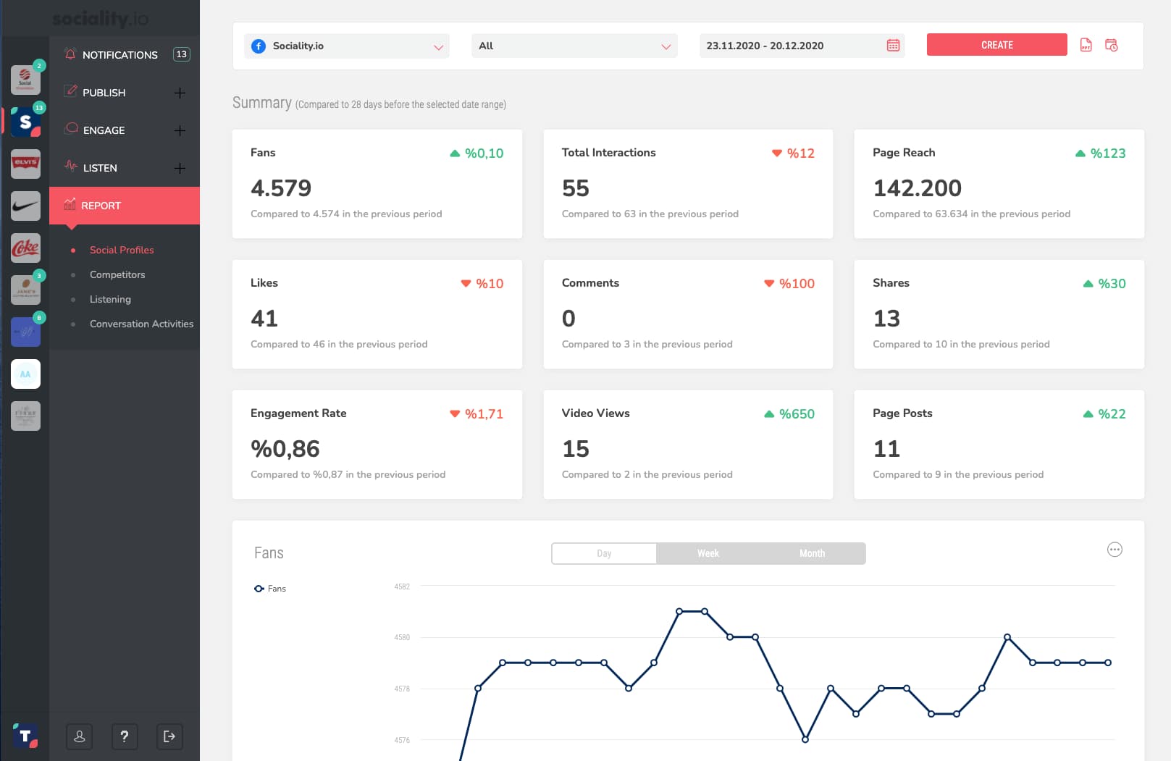Select the Coke account avatar

[x=25, y=248]
